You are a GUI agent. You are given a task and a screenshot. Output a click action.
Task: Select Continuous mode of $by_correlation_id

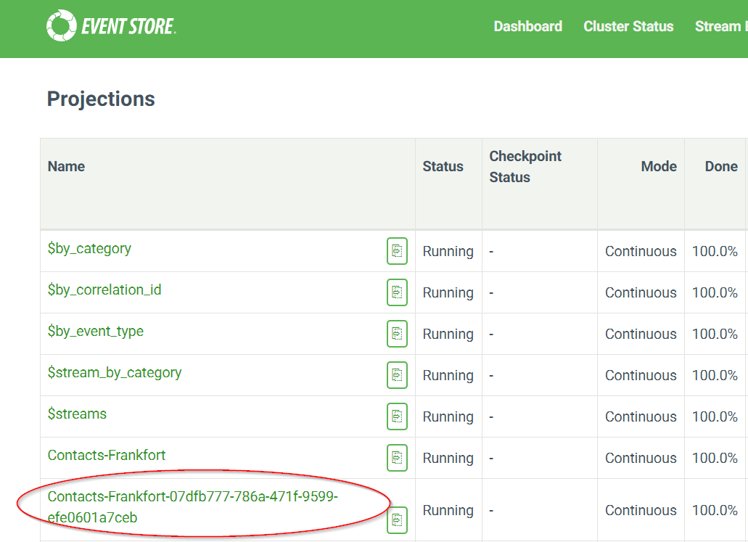tap(641, 293)
